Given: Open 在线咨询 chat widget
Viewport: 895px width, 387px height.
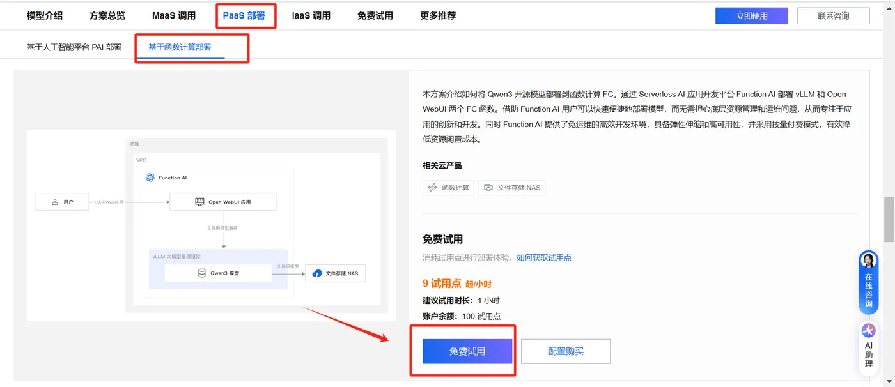Looking at the screenshot, I should click(869, 282).
